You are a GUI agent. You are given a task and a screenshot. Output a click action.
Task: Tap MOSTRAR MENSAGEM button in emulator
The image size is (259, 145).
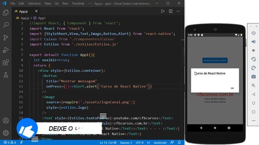pos(215,60)
